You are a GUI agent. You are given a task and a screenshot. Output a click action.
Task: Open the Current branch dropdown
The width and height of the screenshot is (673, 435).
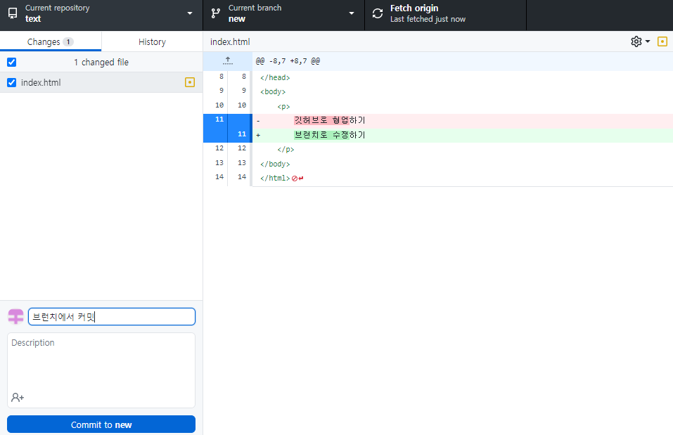point(283,14)
